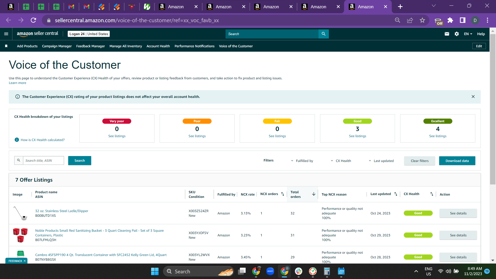Viewport: 496px width, 279px height.
Task: Click the teal search magnifier button
Action: click(323, 34)
